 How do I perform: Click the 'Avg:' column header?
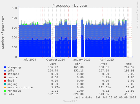coord(104,64)
